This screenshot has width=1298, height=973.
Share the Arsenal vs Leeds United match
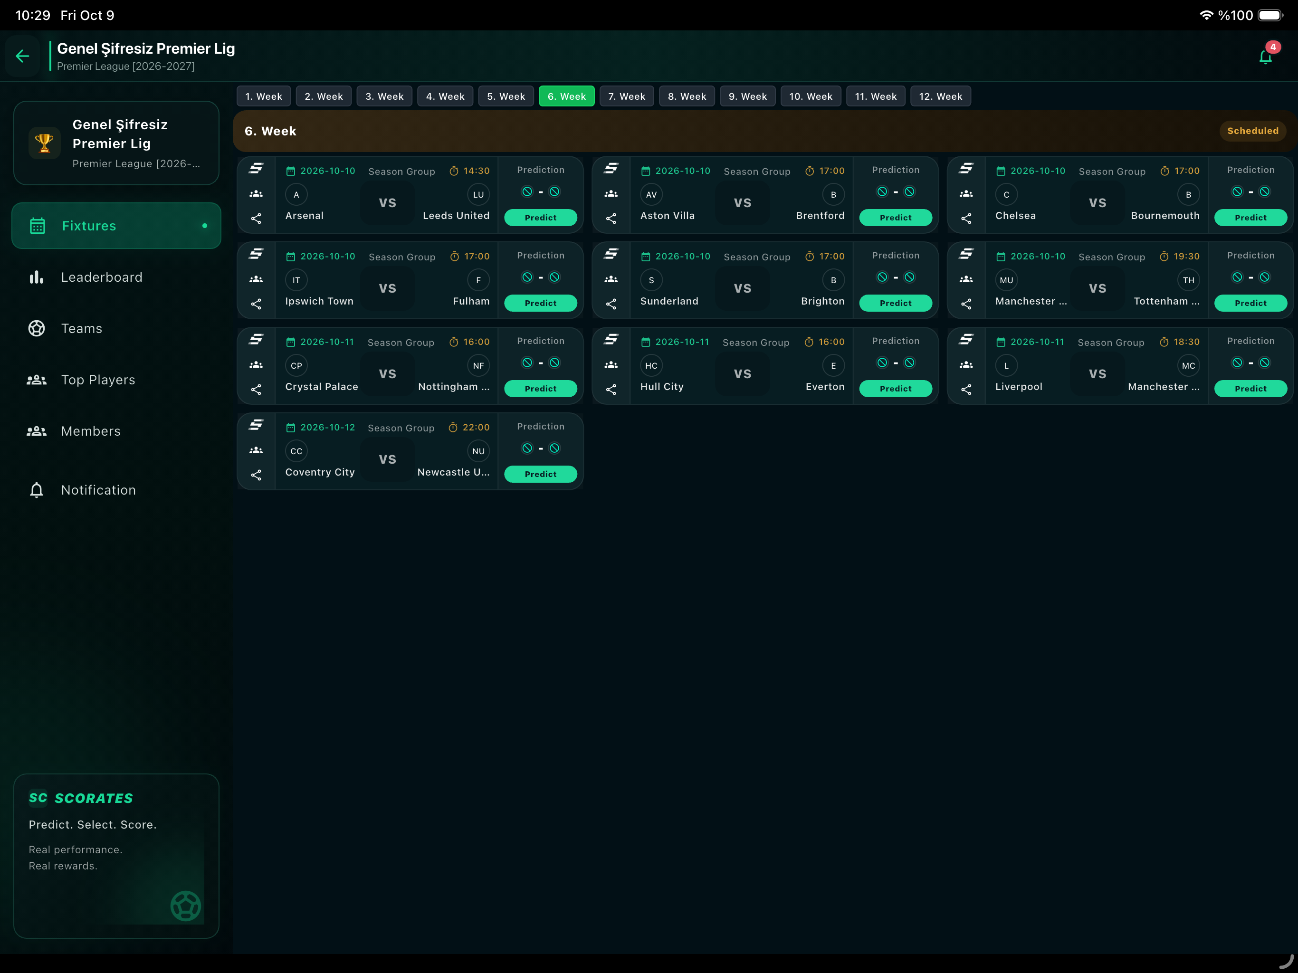(x=257, y=219)
